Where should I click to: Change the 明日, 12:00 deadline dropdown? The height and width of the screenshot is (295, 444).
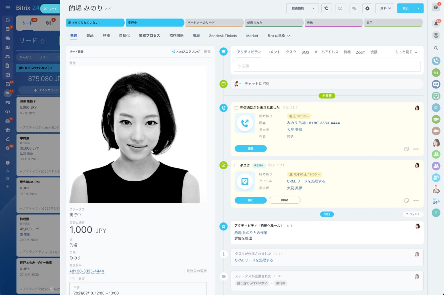point(299,116)
